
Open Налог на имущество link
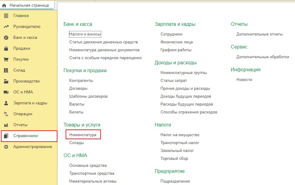[x=180, y=135]
